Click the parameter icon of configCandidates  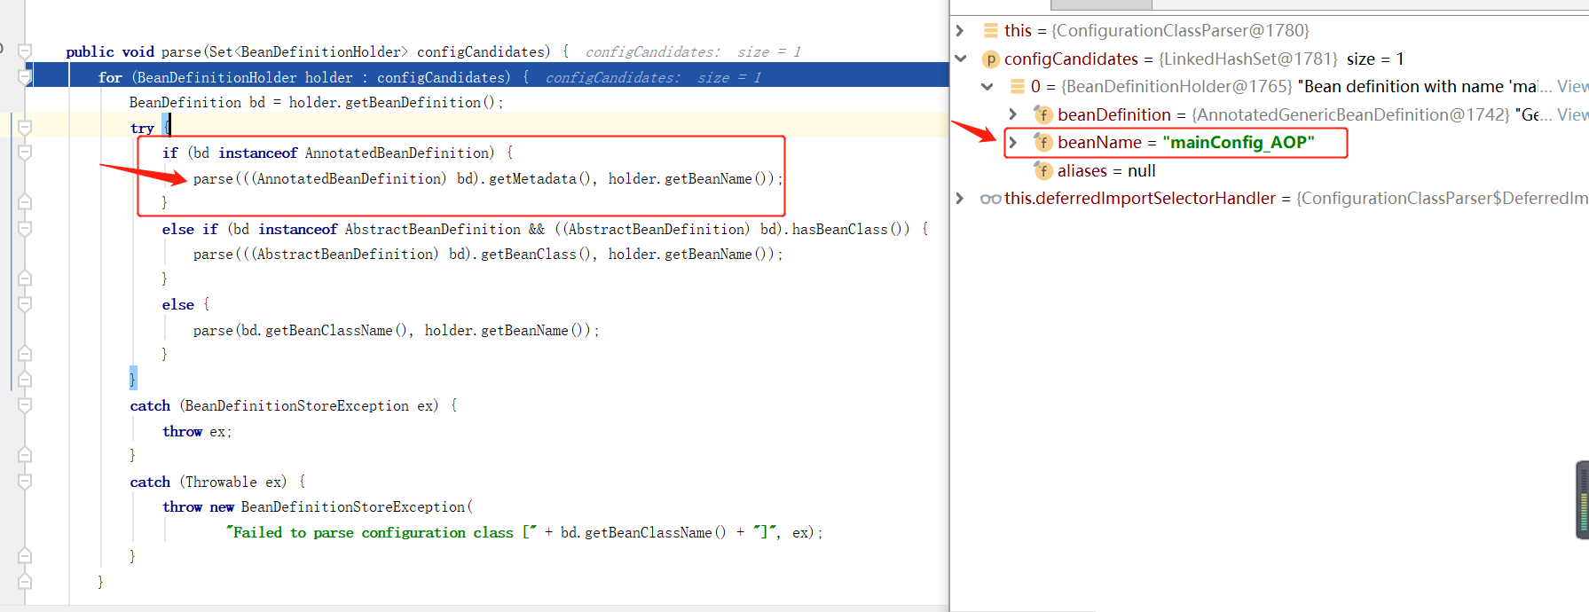pyautogui.click(x=990, y=59)
